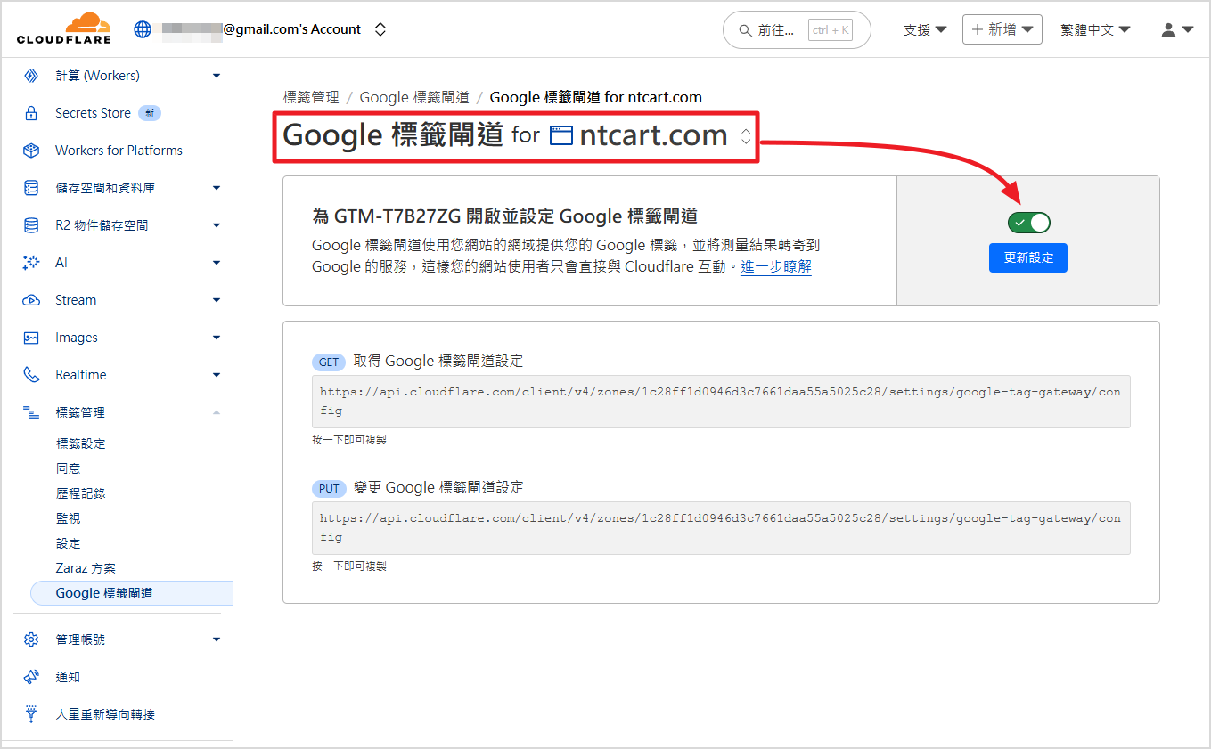Image resolution: width=1211 pixels, height=749 pixels.
Task: Click the GET method badge
Action: click(329, 362)
